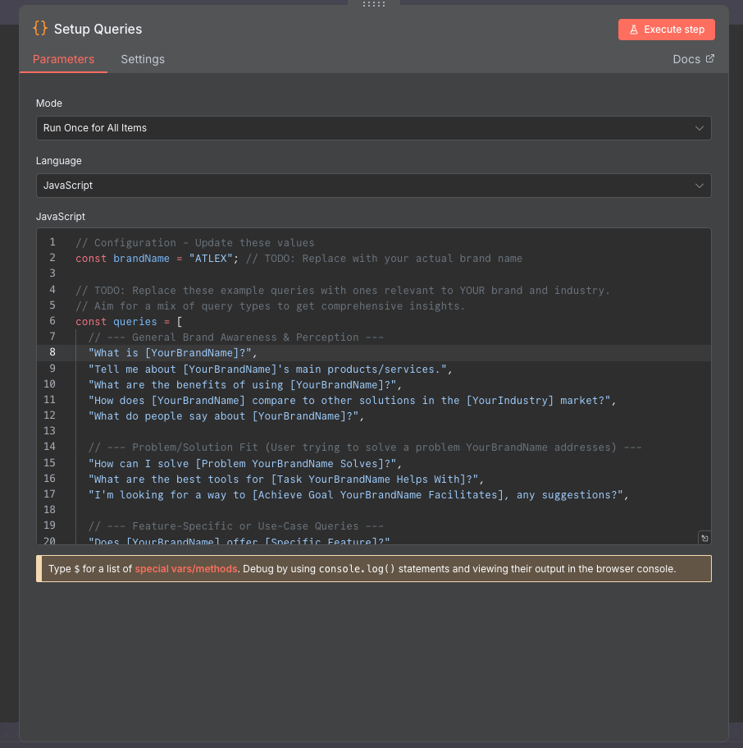Click the Docs external link icon
743x748 pixels.
[x=709, y=58]
